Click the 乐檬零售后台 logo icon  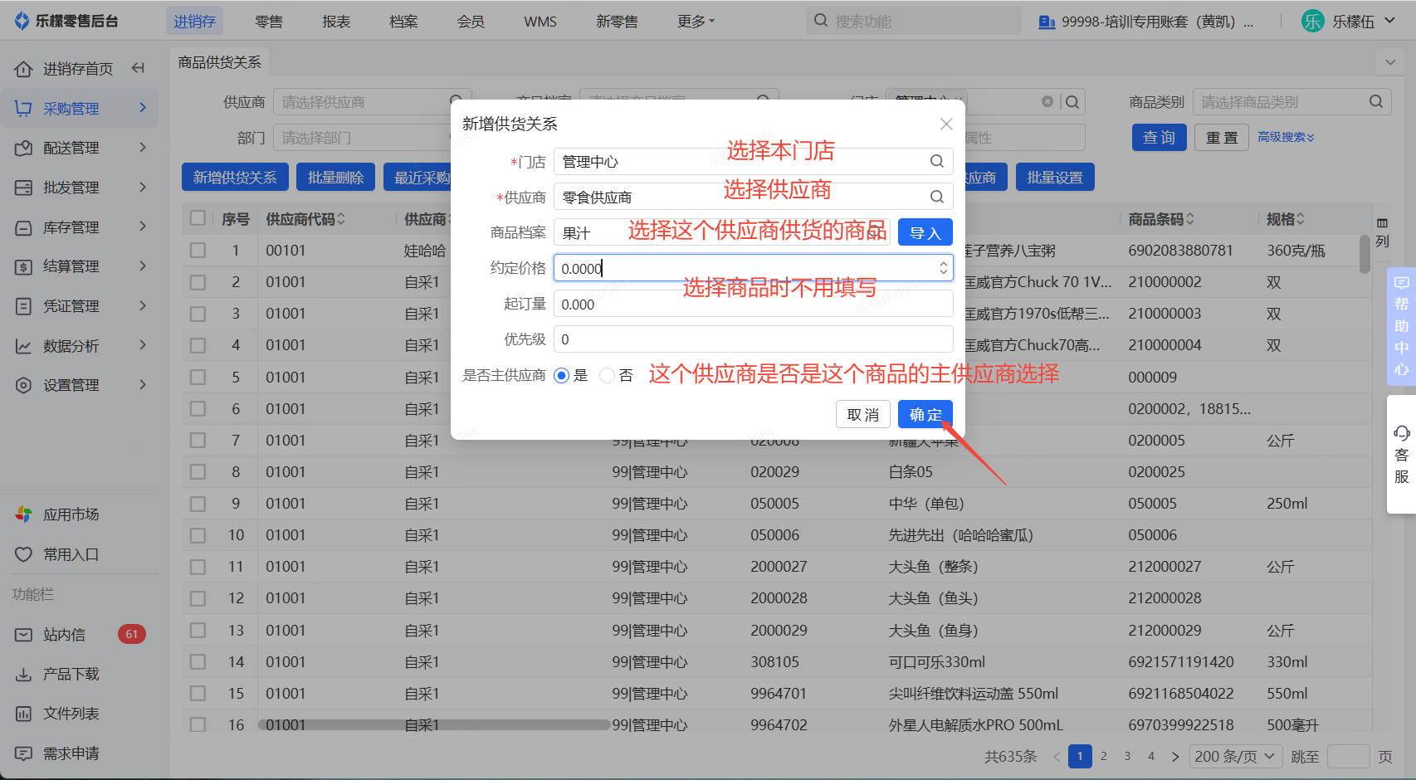pos(22,21)
